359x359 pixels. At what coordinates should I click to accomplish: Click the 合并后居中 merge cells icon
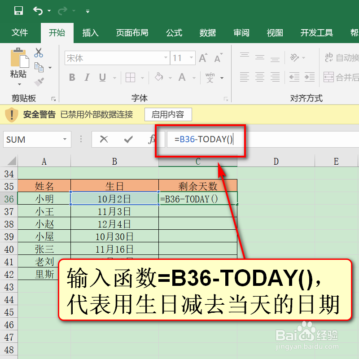point(329,77)
